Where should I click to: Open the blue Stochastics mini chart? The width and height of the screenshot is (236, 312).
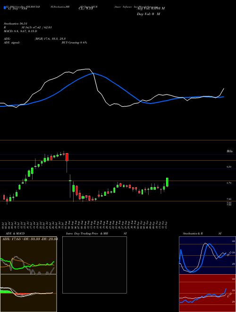(x=207, y=255)
